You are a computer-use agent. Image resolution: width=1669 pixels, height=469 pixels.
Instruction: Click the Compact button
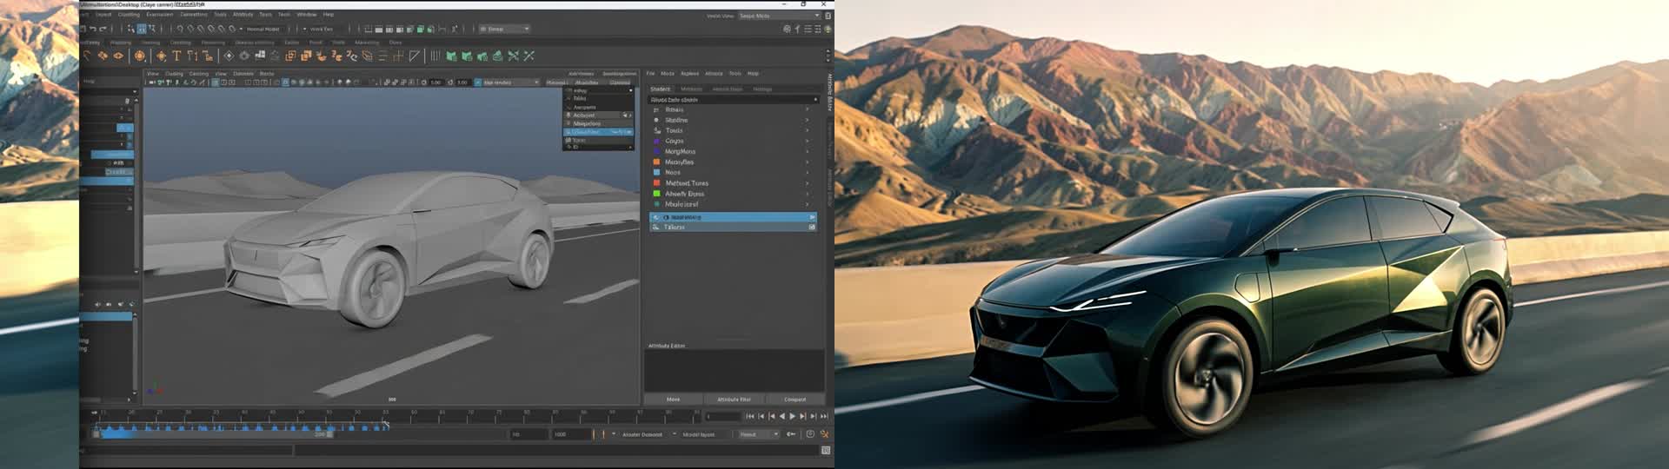point(795,400)
